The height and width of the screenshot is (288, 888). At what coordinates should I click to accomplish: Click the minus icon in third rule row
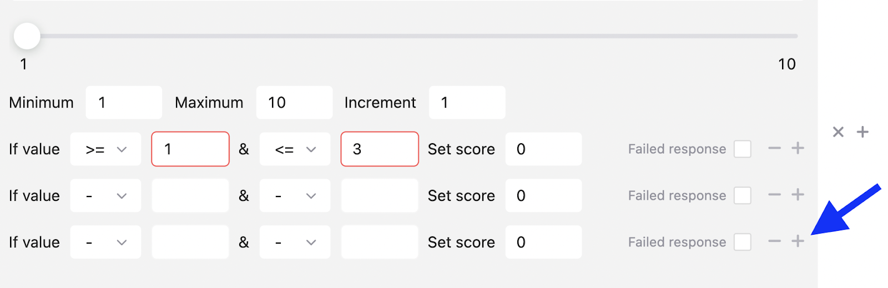point(774,241)
